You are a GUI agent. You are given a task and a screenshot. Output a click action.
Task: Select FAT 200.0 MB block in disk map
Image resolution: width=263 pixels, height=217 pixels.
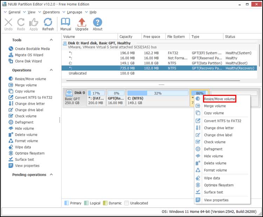pyautogui.click(x=96, y=98)
